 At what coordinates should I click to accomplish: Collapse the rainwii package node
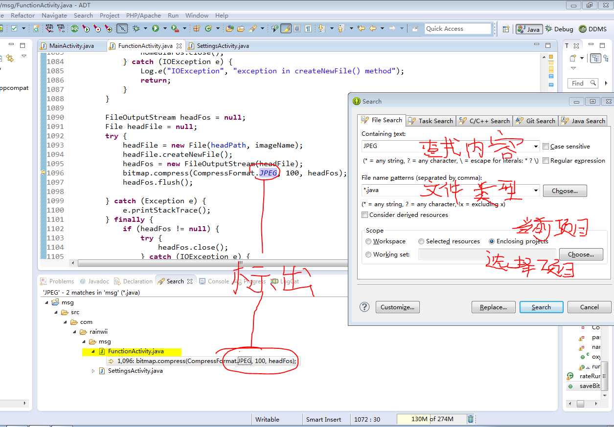tap(75, 332)
